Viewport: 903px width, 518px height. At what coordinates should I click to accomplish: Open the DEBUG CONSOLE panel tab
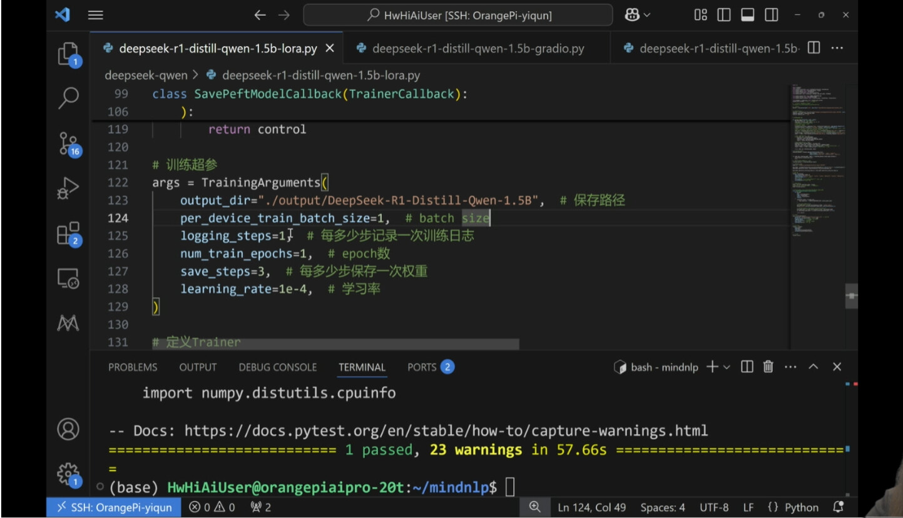(x=278, y=367)
